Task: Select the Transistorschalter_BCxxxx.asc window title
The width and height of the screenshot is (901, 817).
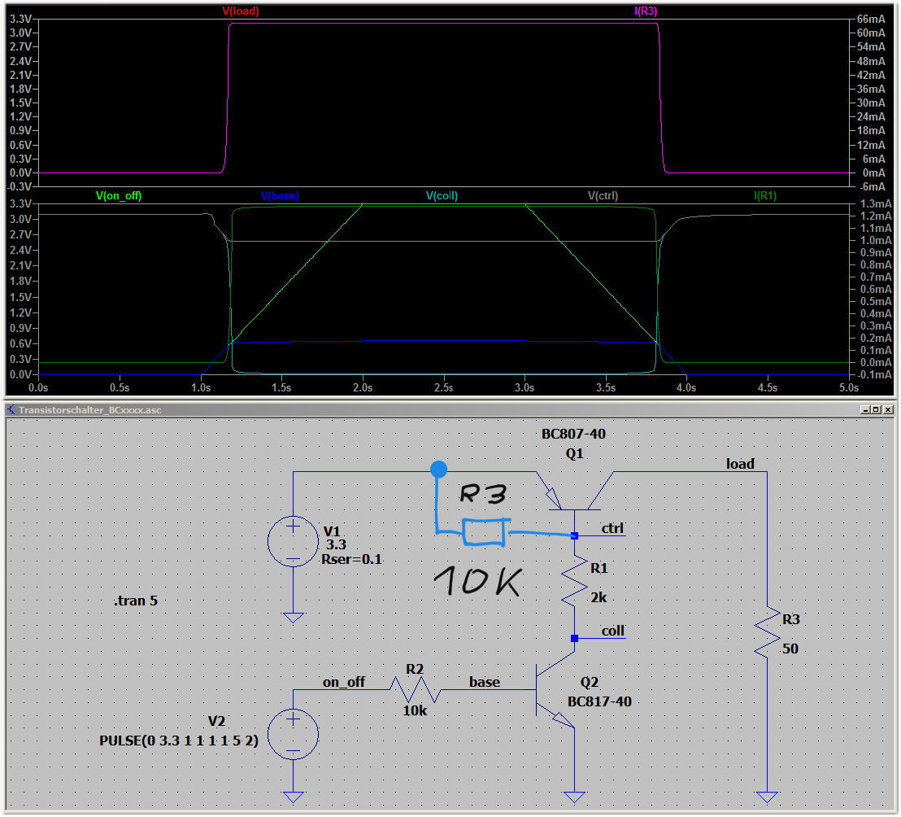Action: pyautogui.click(x=89, y=410)
